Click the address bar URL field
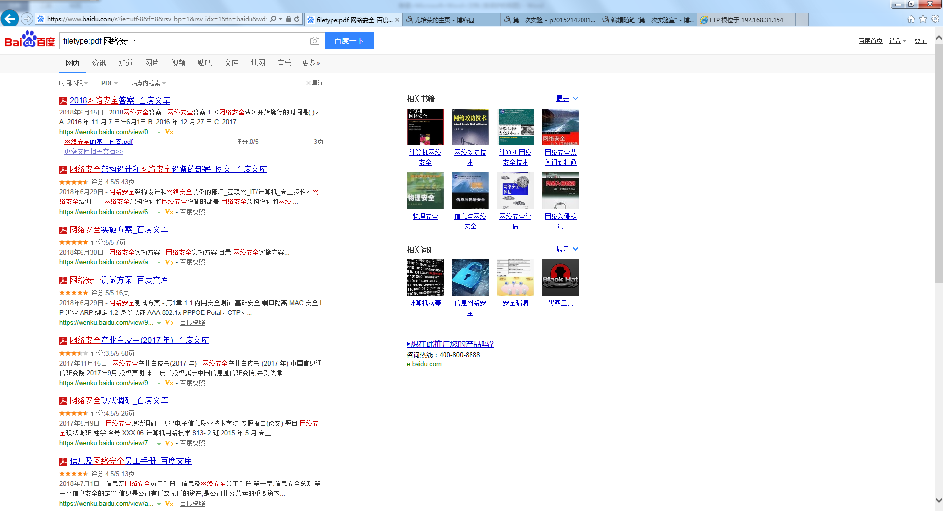 (157, 19)
